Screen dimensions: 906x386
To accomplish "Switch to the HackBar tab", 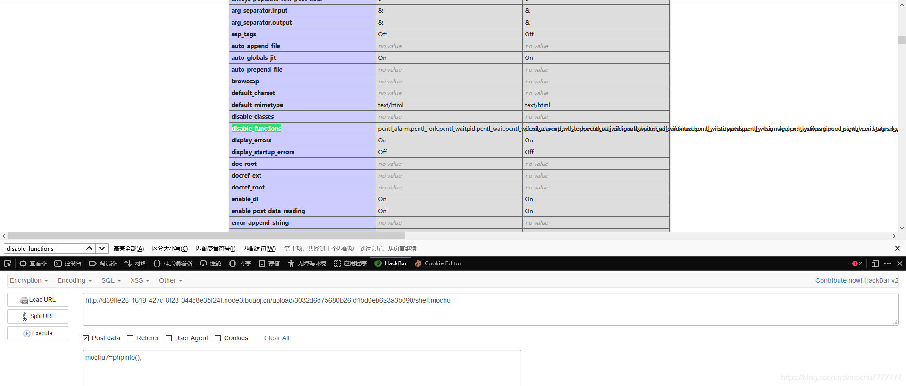I will pos(391,263).
